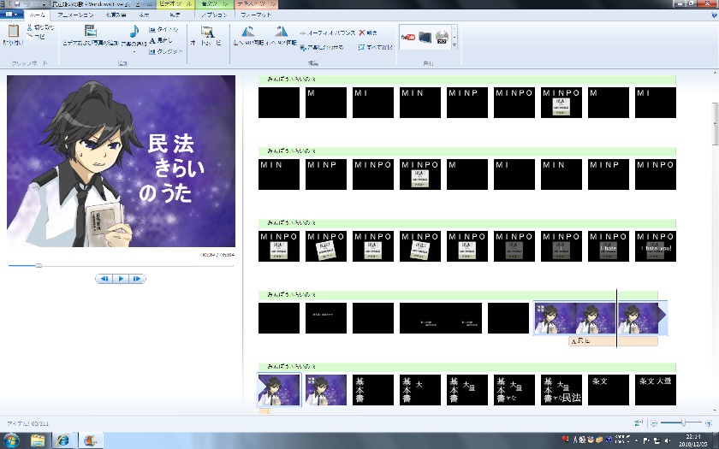Click the Copy icon
719x449 pixels.
(30, 36)
